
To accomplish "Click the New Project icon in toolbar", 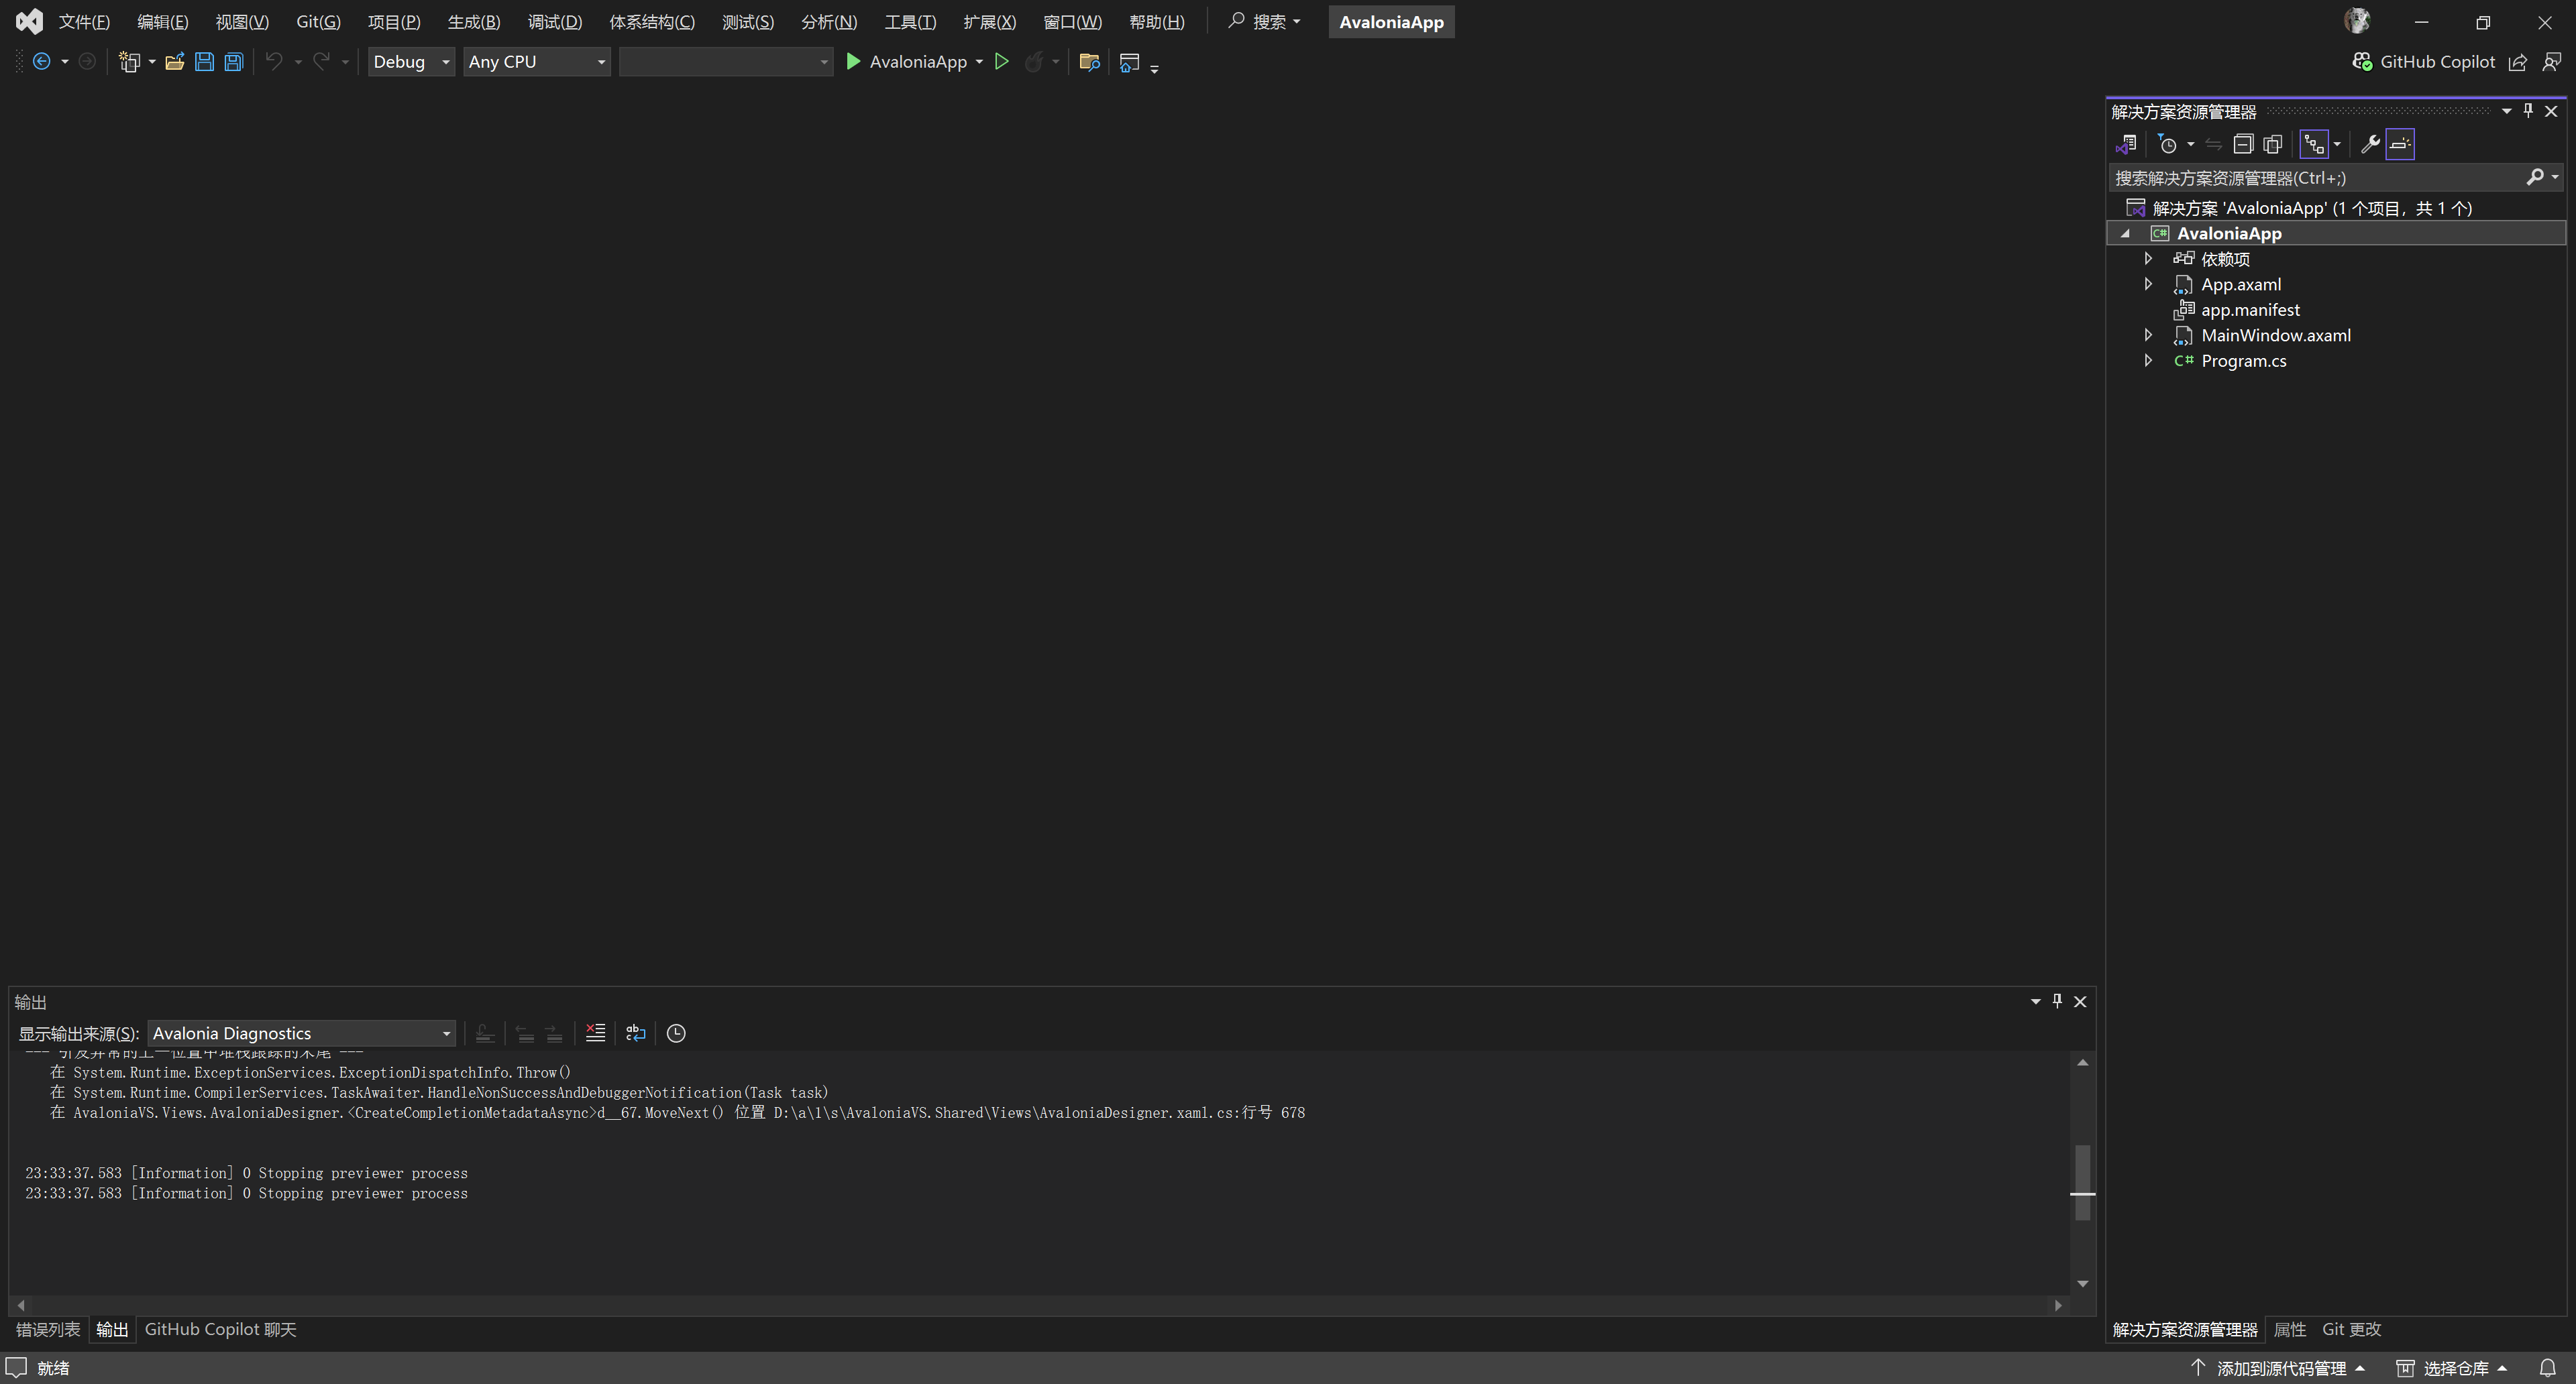I will (129, 62).
